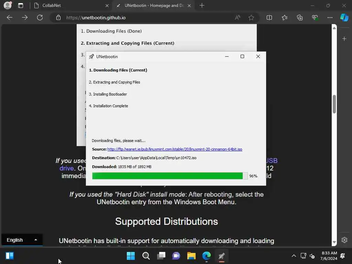Refresh the current page
352x264 pixels.
coord(40,18)
